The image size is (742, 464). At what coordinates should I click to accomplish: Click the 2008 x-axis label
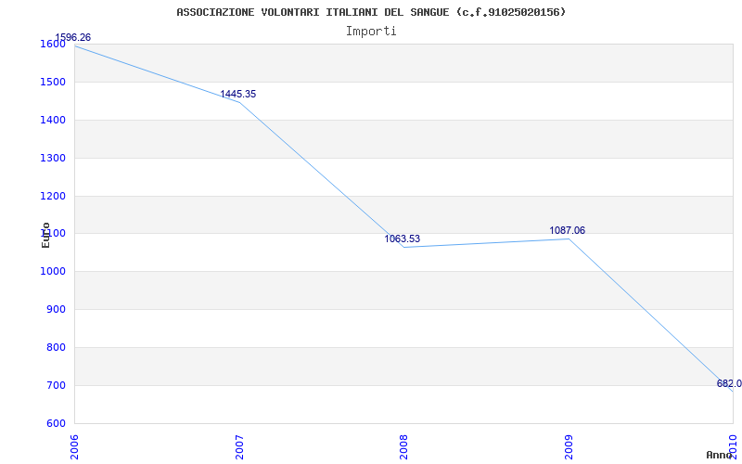403,447
